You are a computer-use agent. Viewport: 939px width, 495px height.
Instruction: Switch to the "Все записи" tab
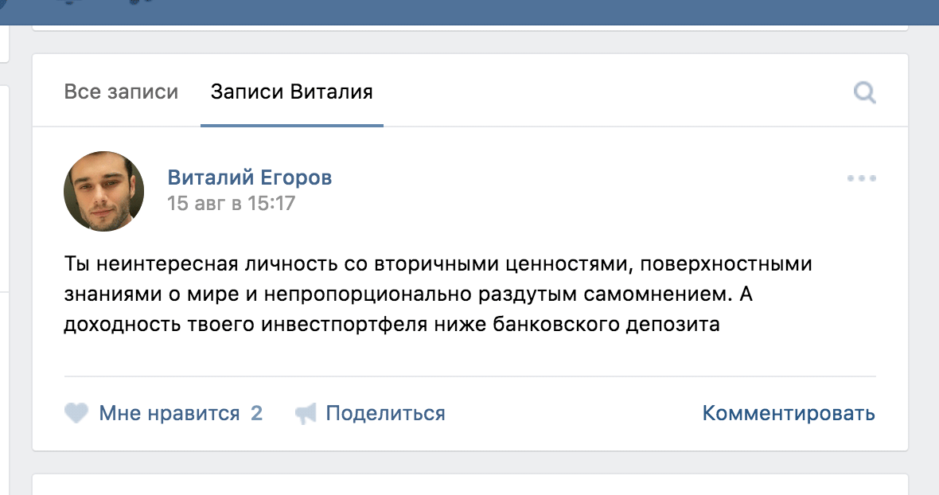pos(121,92)
